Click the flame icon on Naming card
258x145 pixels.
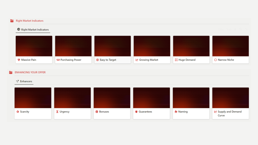(x=176, y=112)
